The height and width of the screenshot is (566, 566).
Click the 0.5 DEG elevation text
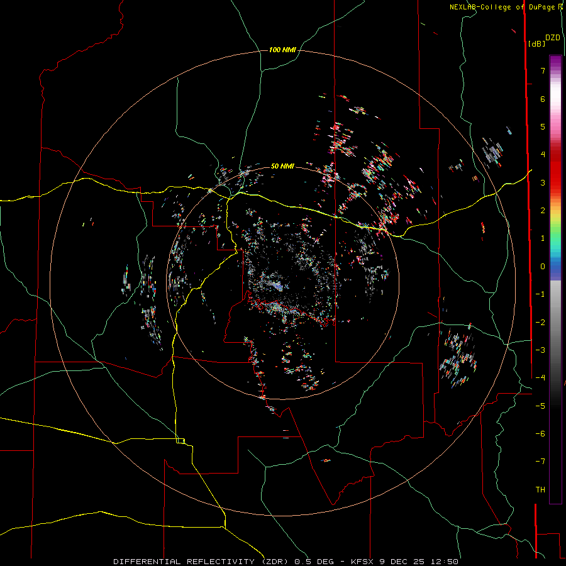(x=314, y=562)
